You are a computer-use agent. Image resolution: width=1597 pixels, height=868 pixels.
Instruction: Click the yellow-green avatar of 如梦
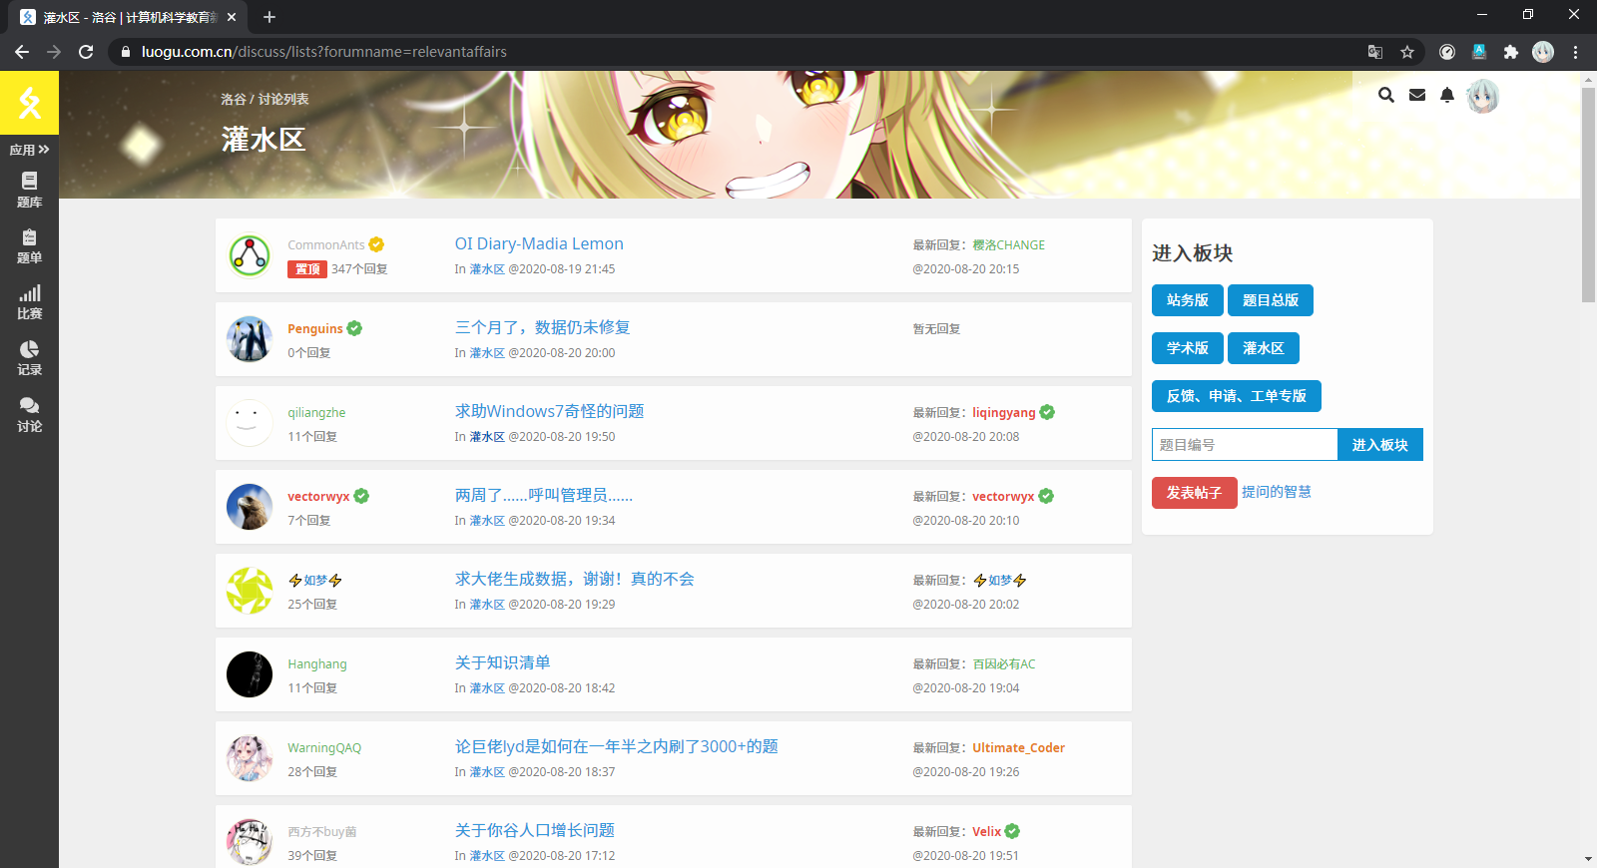click(x=250, y=591)
